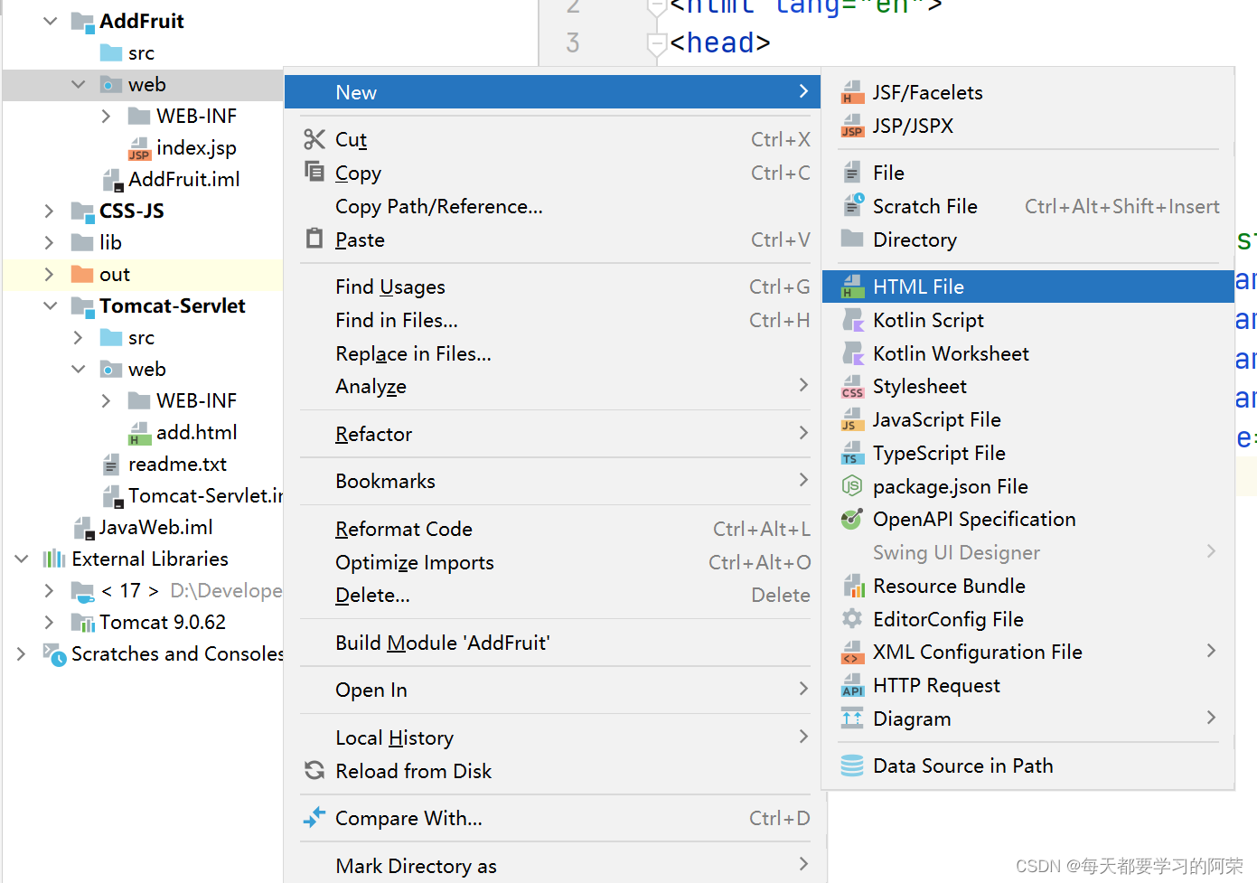Click the HTML File icon
This screenshot has width=1257, height=883.
(852, 287)
